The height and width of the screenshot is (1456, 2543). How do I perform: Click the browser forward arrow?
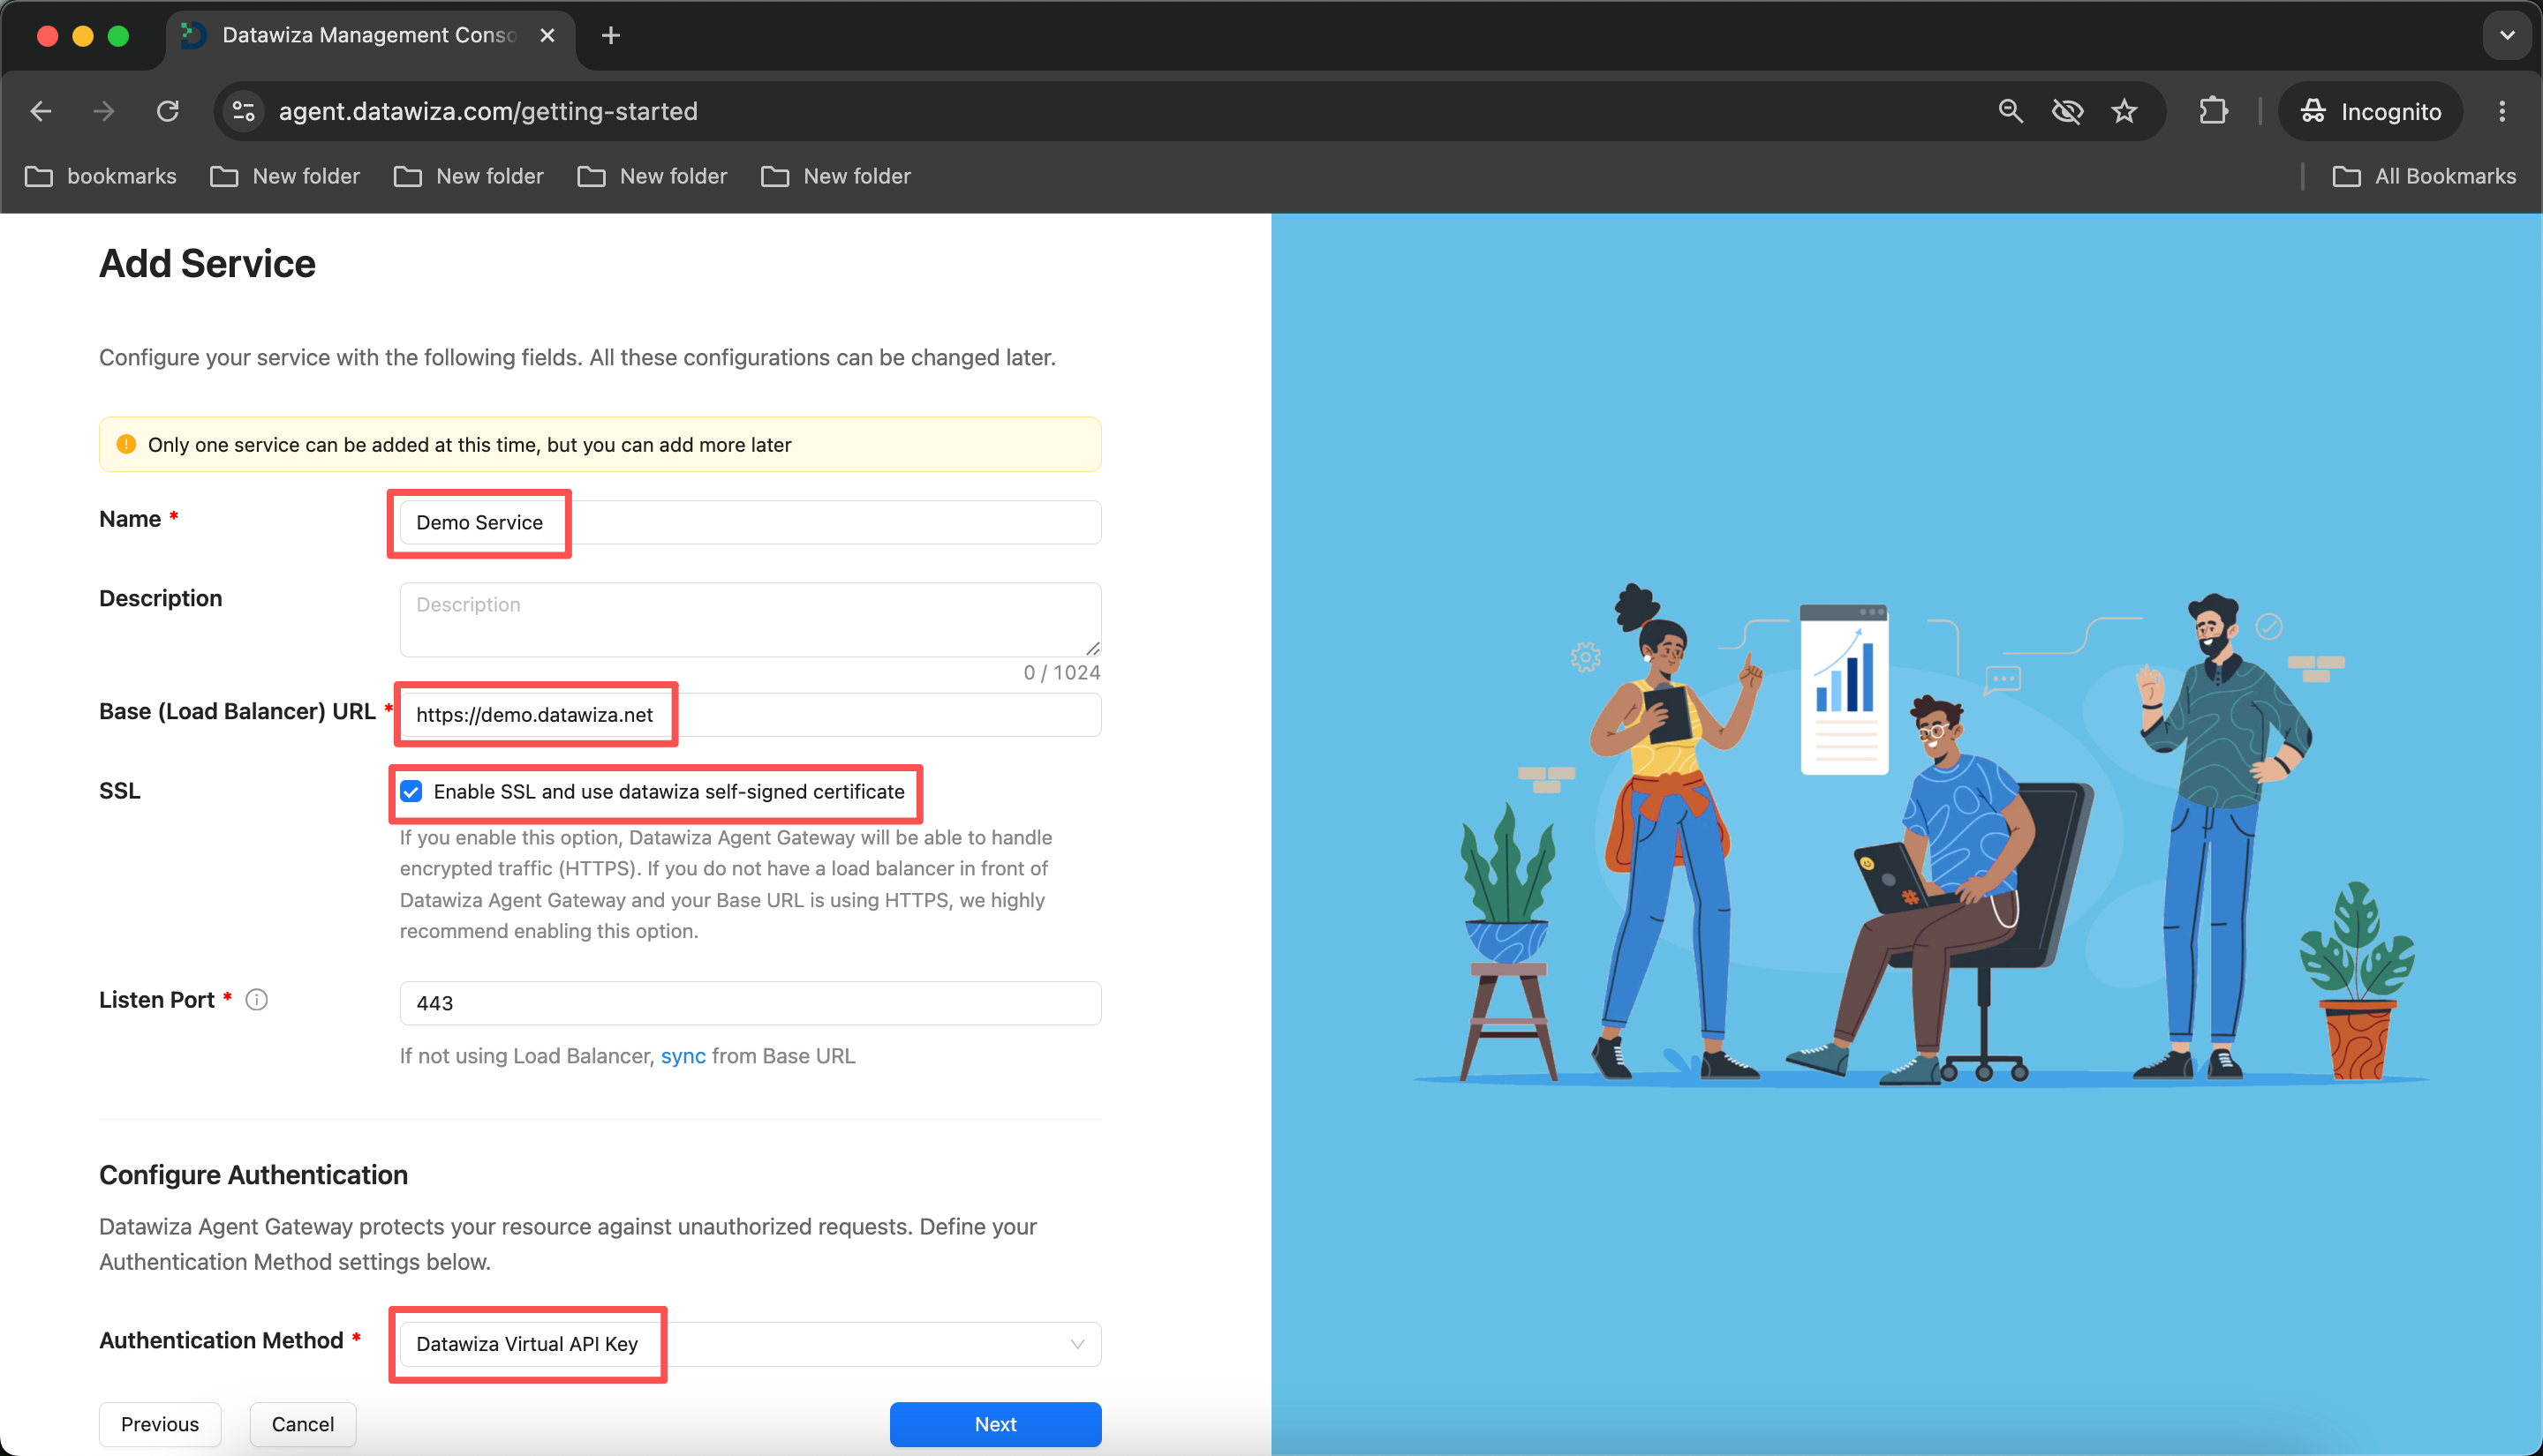[x=104, y=111]
